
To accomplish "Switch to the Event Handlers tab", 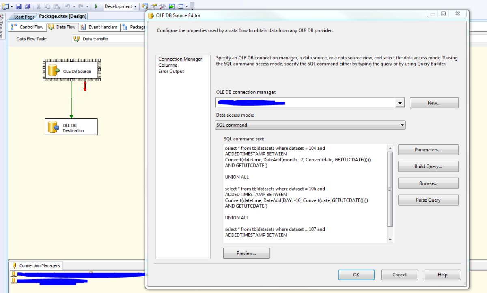I will (99, 27).
